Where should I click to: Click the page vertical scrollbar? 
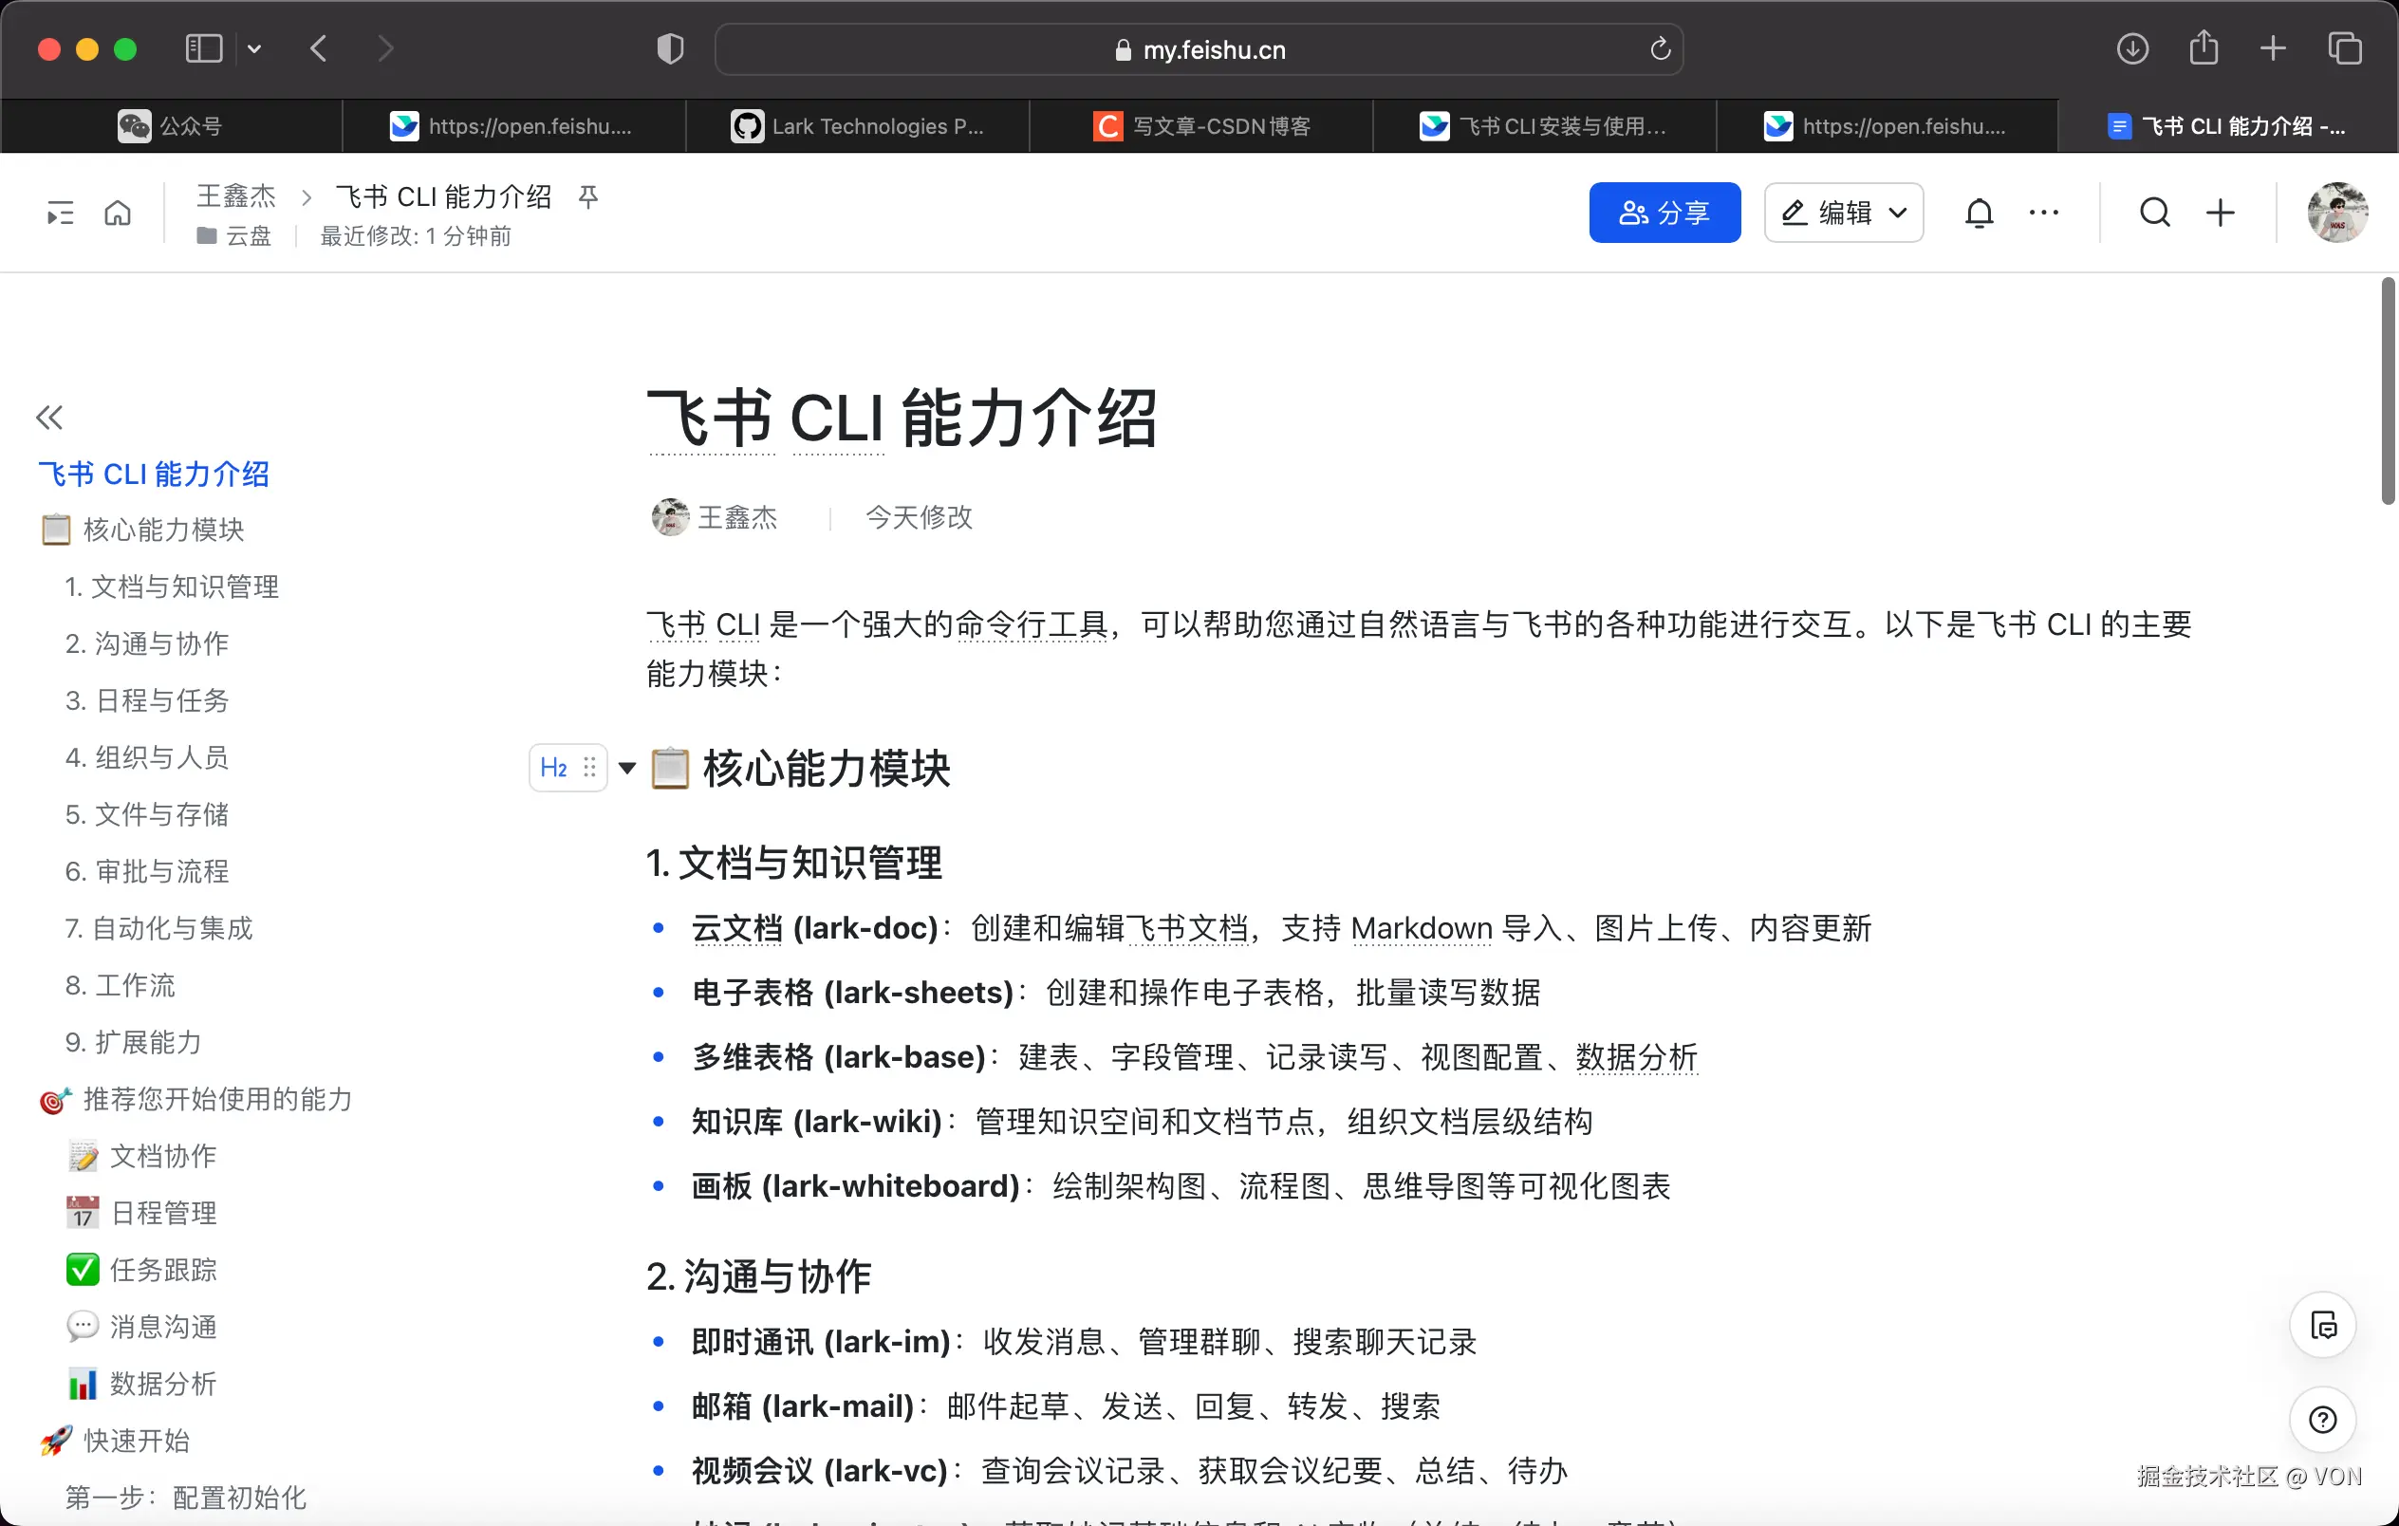pyautogui.click(x=2388, y=391)
